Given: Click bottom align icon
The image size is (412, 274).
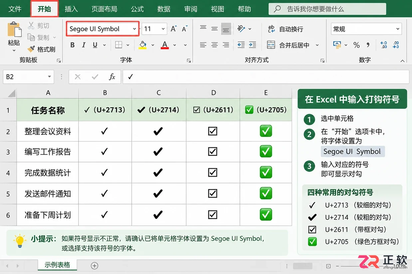Looking at the screenshot, I should 226,30.
